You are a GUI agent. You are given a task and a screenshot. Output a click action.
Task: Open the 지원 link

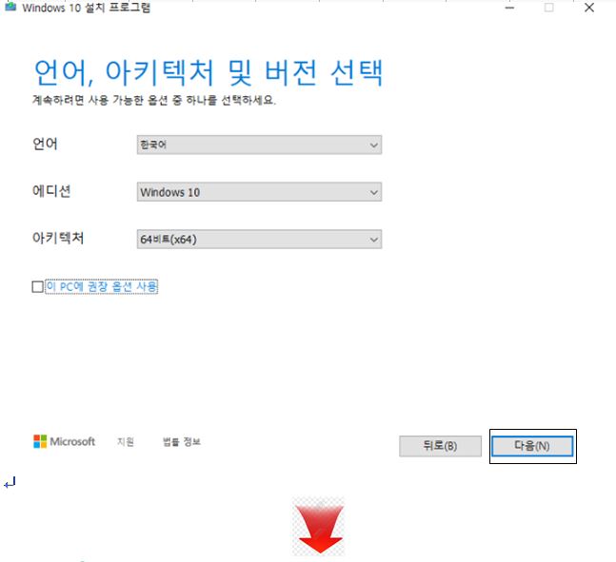(x=126, y=442)
